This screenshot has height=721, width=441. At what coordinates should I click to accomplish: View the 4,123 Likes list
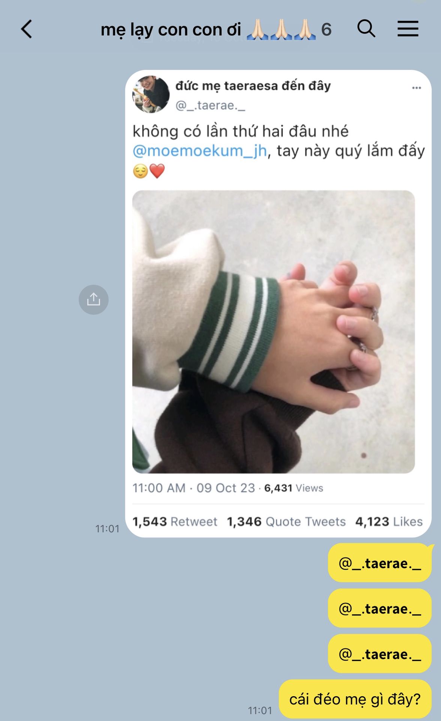point(389,522)
